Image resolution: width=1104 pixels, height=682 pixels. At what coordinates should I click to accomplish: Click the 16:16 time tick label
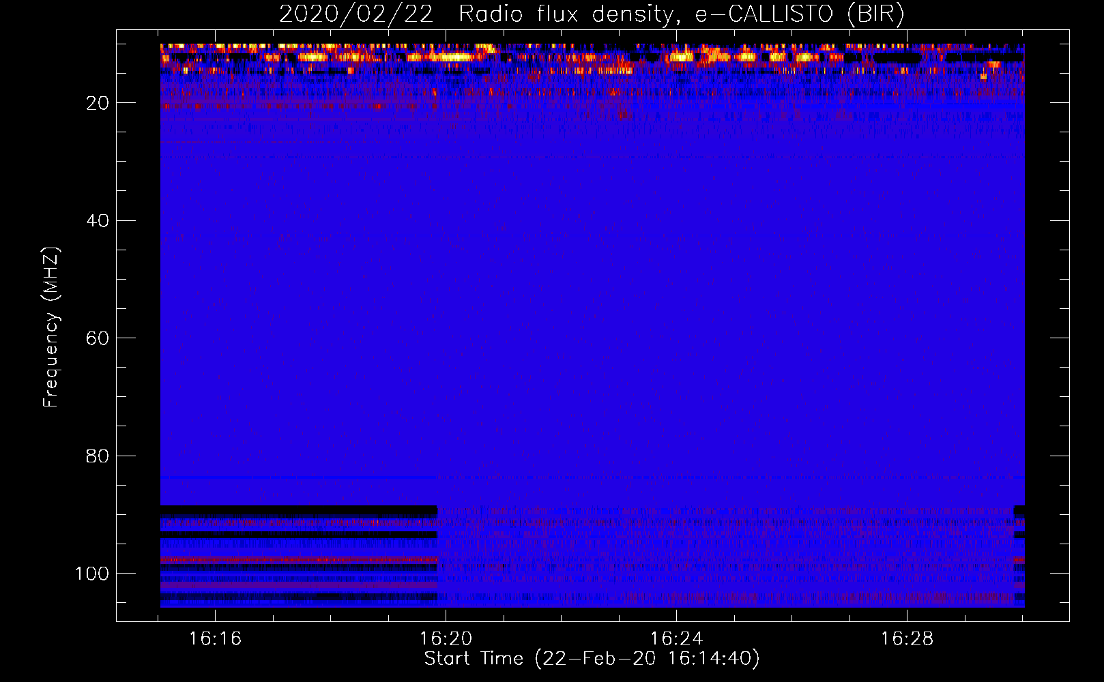coord(215,639)
